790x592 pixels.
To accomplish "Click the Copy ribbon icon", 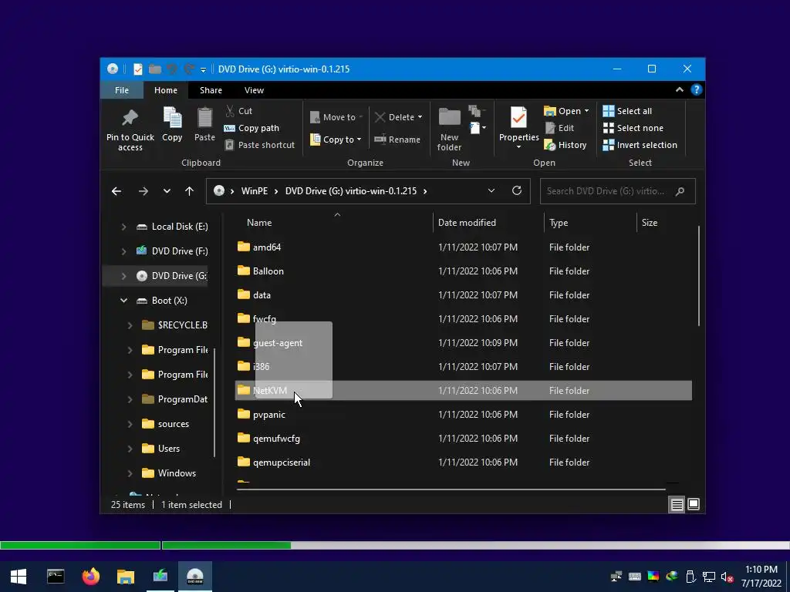I will click(172, 124).
